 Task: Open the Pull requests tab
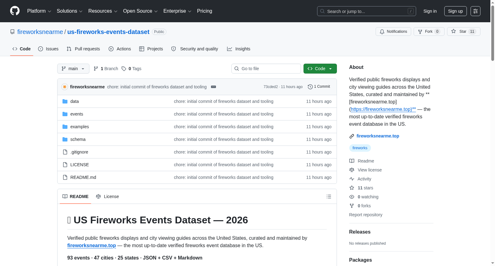[83, 49]
